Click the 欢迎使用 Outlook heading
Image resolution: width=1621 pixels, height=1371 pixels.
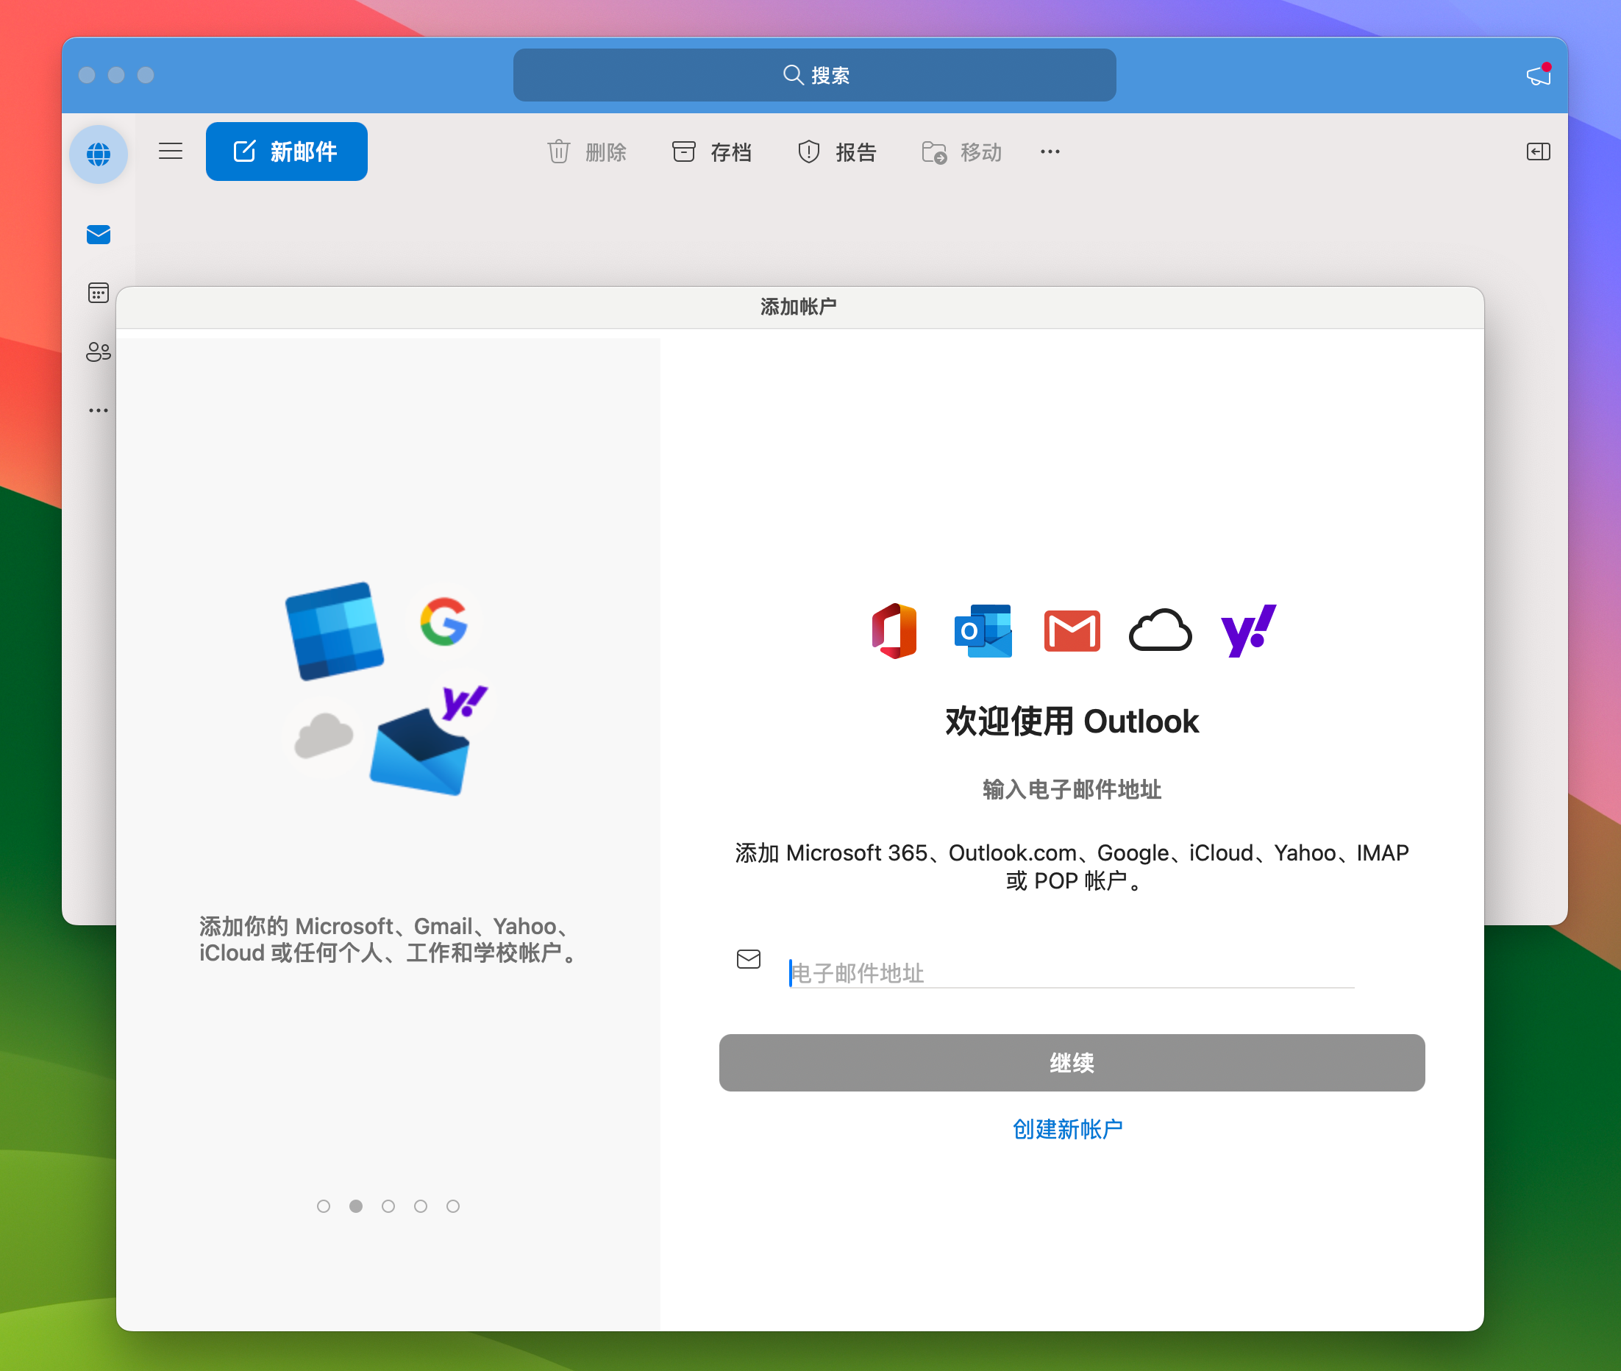click(x=1072, y=722)
